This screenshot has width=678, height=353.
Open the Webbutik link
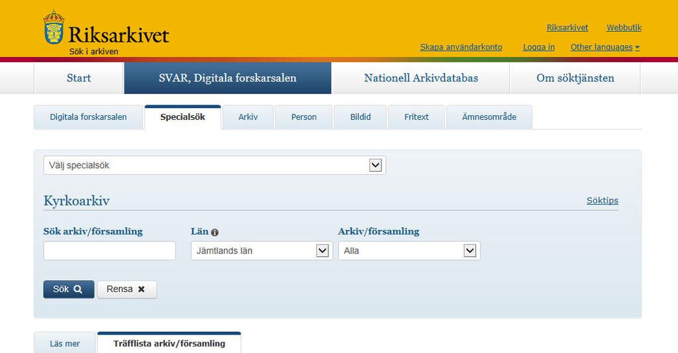pos(624,28)
